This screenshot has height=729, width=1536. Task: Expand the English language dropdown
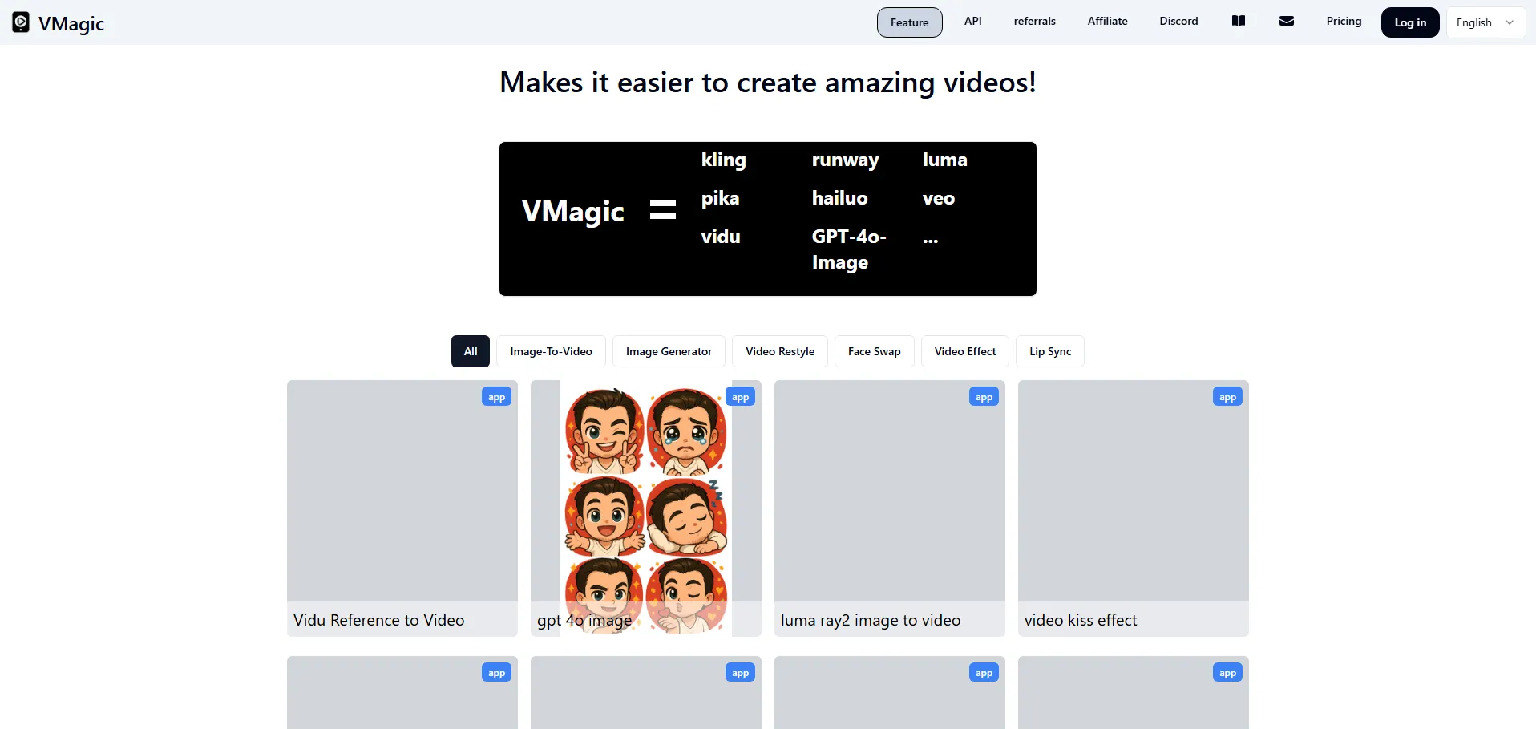coord(1485,22)
